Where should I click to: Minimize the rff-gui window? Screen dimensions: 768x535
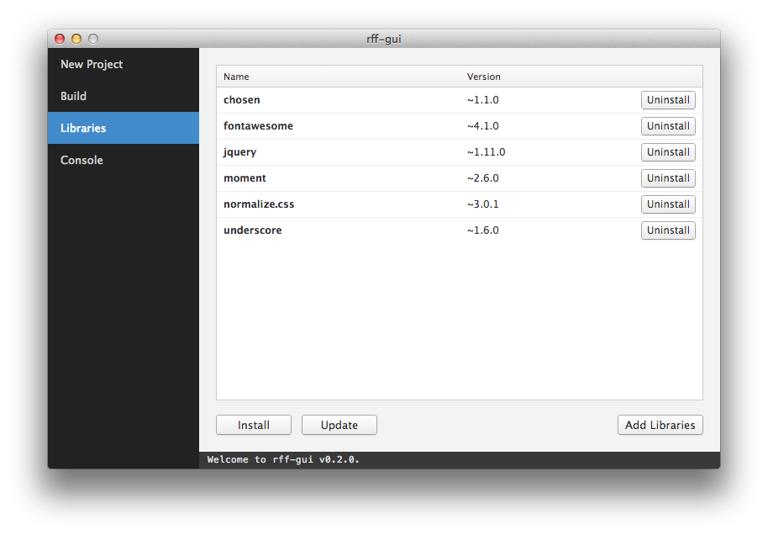pos(76,39)
